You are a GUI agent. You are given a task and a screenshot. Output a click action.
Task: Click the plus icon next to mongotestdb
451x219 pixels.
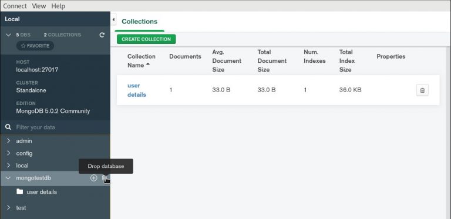coord(93,178)
